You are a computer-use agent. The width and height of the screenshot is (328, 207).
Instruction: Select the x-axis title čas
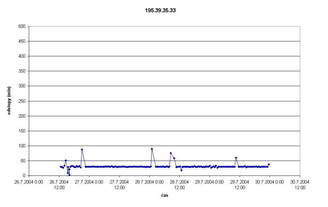(x=165, y=195)
